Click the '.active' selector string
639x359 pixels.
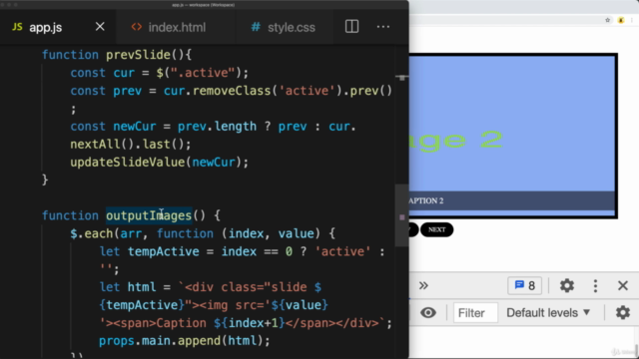click(203, 73)
